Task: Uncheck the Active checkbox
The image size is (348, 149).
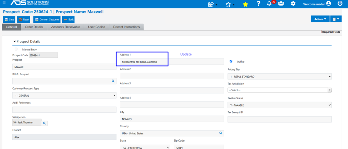Action: pyautogui.click(x=231, y=61)
